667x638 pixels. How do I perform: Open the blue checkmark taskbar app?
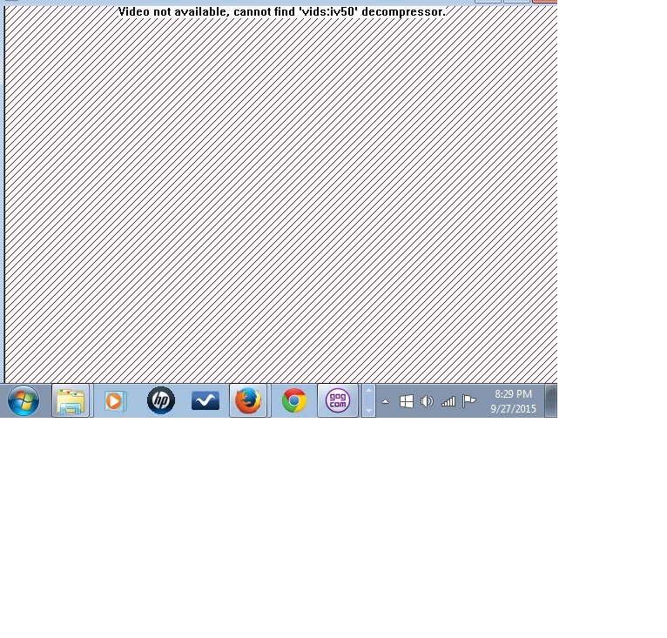click(x=205, y=400)
